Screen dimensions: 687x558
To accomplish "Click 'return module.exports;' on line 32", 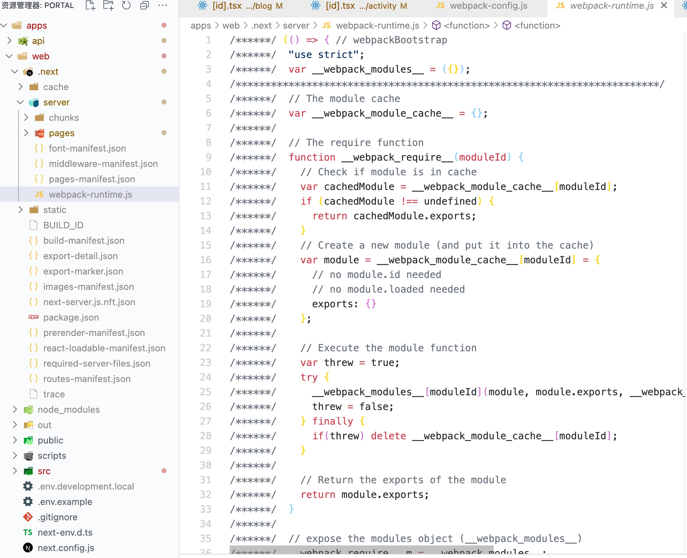I will (x=365, y=494).
